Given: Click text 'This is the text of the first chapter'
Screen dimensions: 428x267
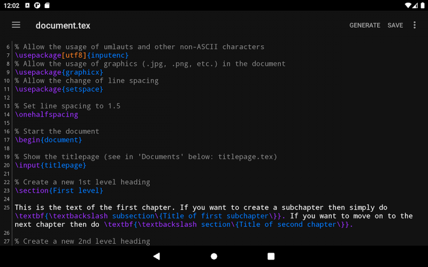Looking at the screenshot, I should click(x=93, y=207).
